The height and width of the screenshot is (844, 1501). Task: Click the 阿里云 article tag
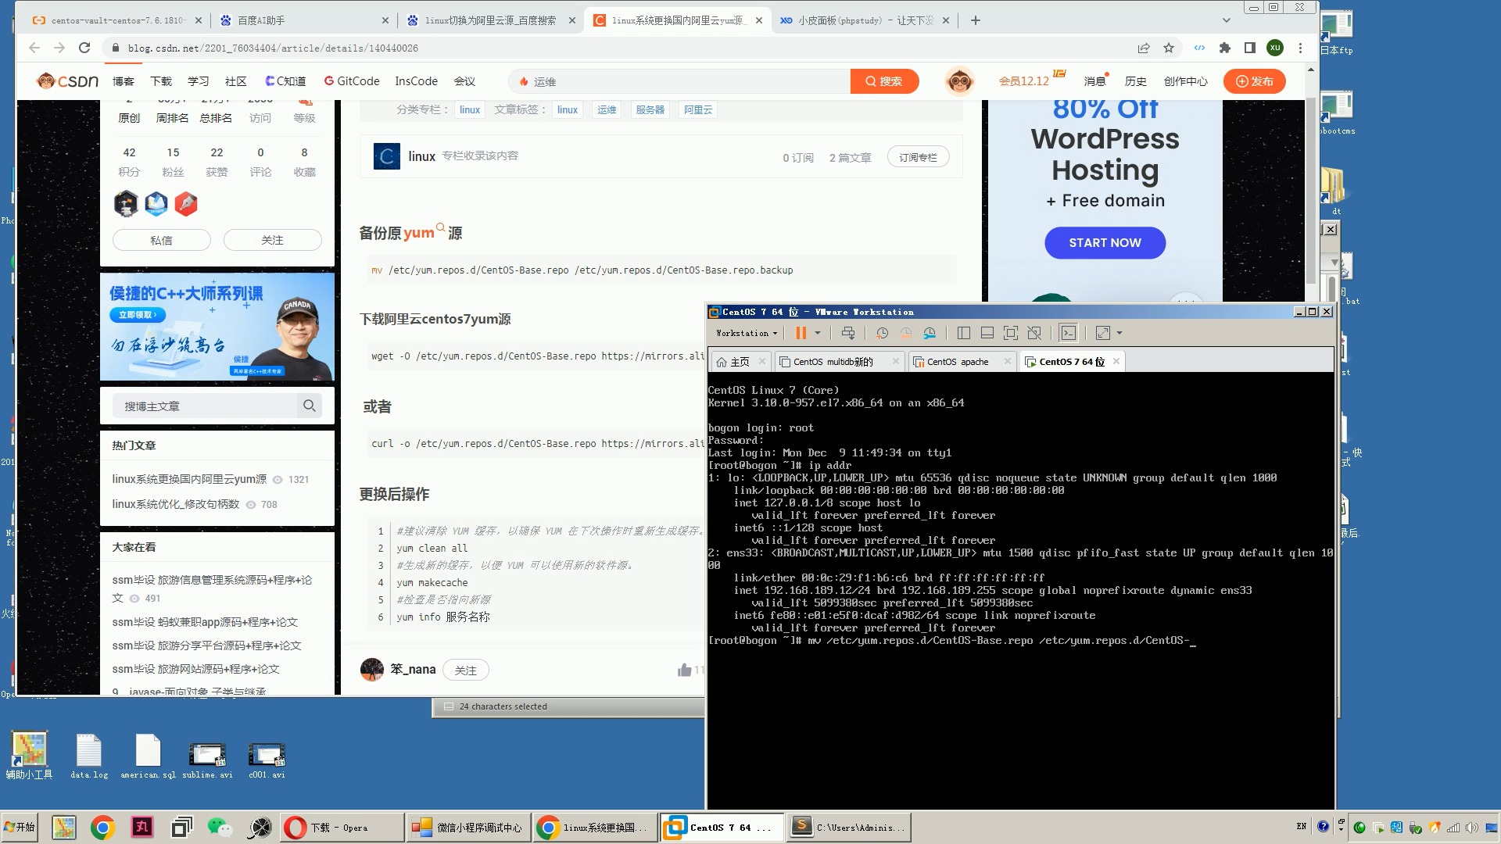(698, 110)
